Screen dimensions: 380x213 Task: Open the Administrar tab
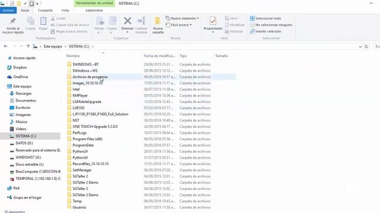pos(94,11)
